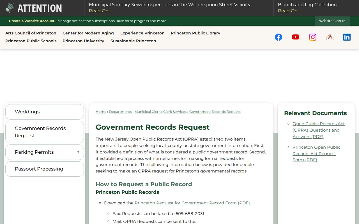The height and width of the screenshot is (224, 359).
Task: Click the Relevant Documents heading
Action: coord(316,113)
